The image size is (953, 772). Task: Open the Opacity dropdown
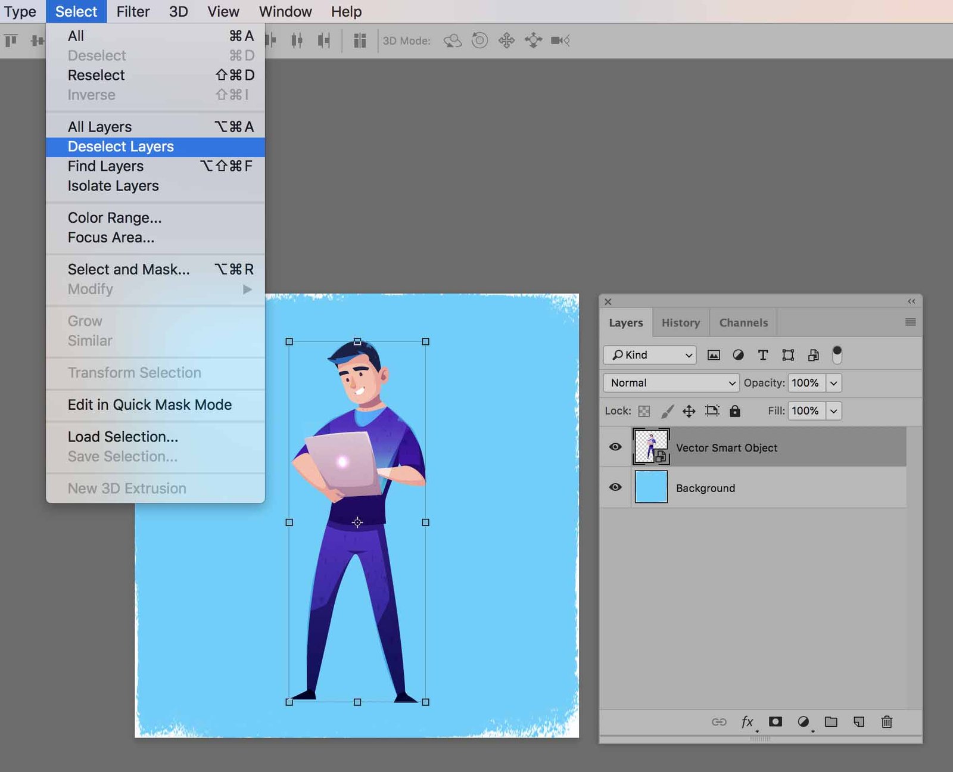[x=834, y=383]
